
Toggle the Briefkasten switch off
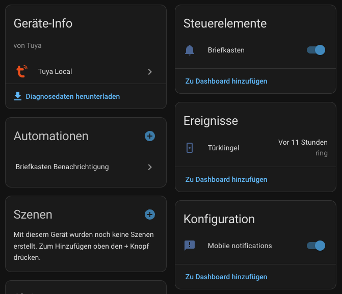315,50
